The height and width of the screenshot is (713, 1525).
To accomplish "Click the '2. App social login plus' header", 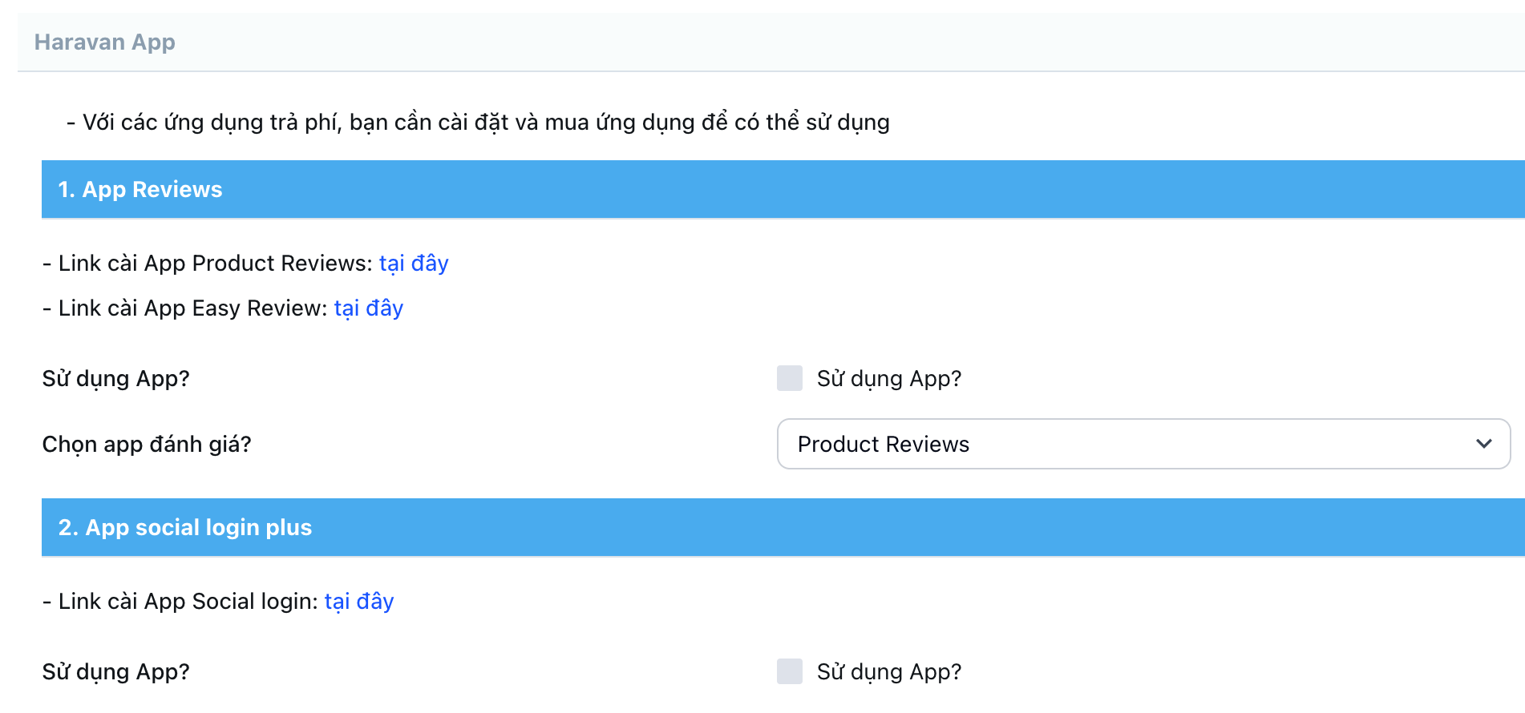I will point(185,528).
